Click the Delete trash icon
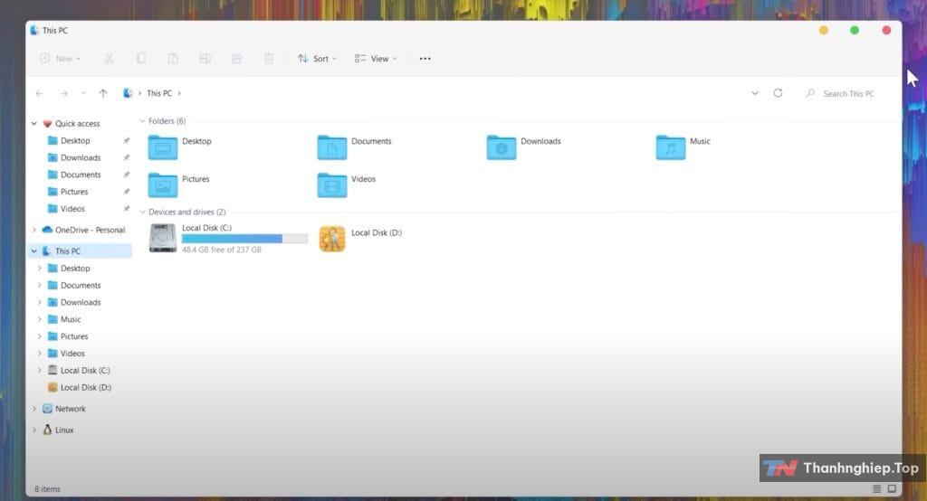Screen dimensions: 927x501 [269, 59]
